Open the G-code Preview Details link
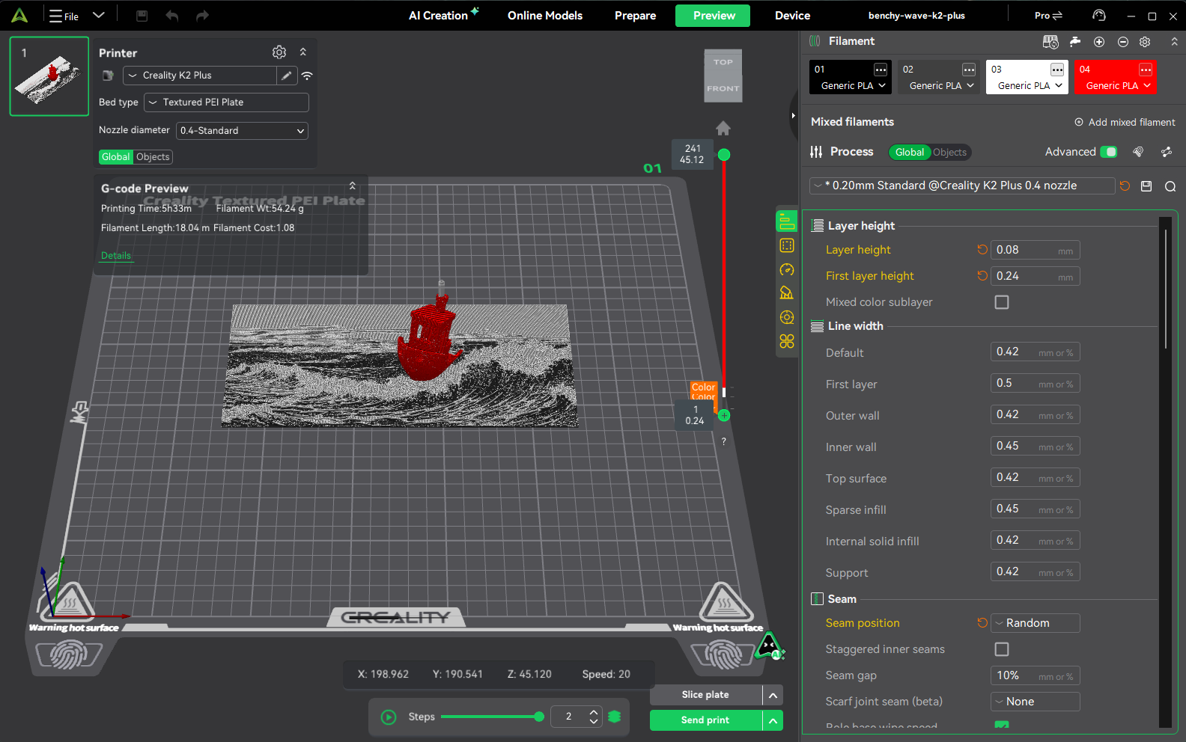The image size is (1186, 742). (116, 256)
